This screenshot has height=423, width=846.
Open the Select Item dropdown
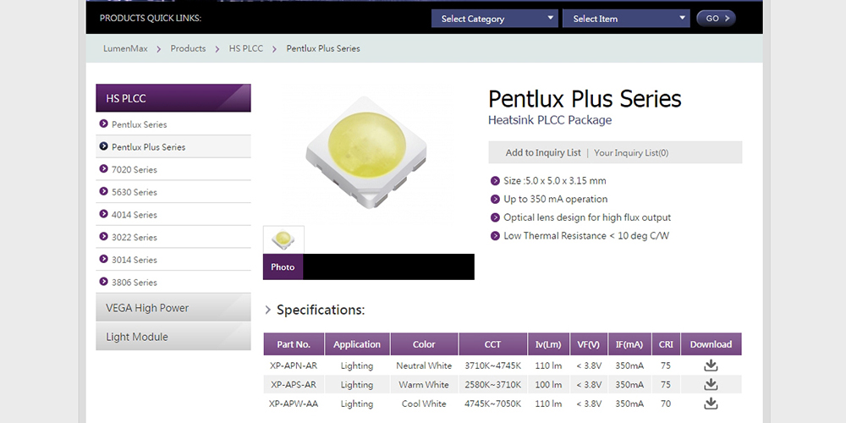coord(626,19)
